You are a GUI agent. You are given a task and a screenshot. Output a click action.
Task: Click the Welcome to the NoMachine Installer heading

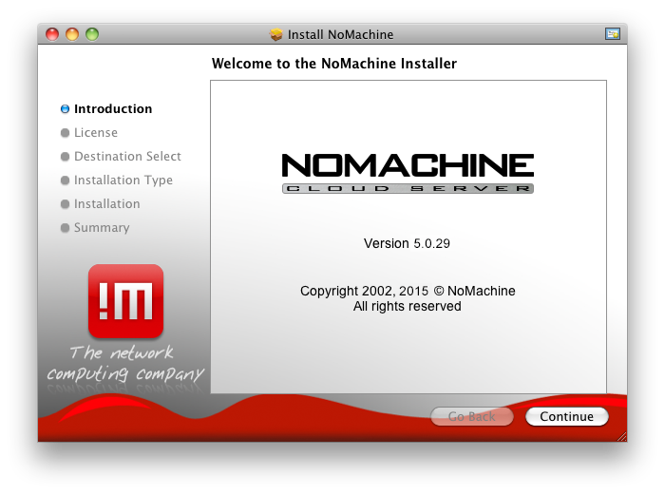pyautogui.click(x=334, y=64)
